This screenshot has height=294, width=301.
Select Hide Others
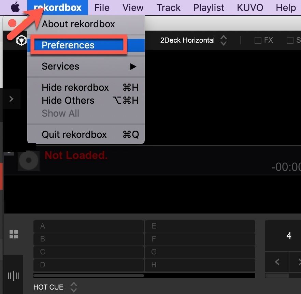pos(86,100)
